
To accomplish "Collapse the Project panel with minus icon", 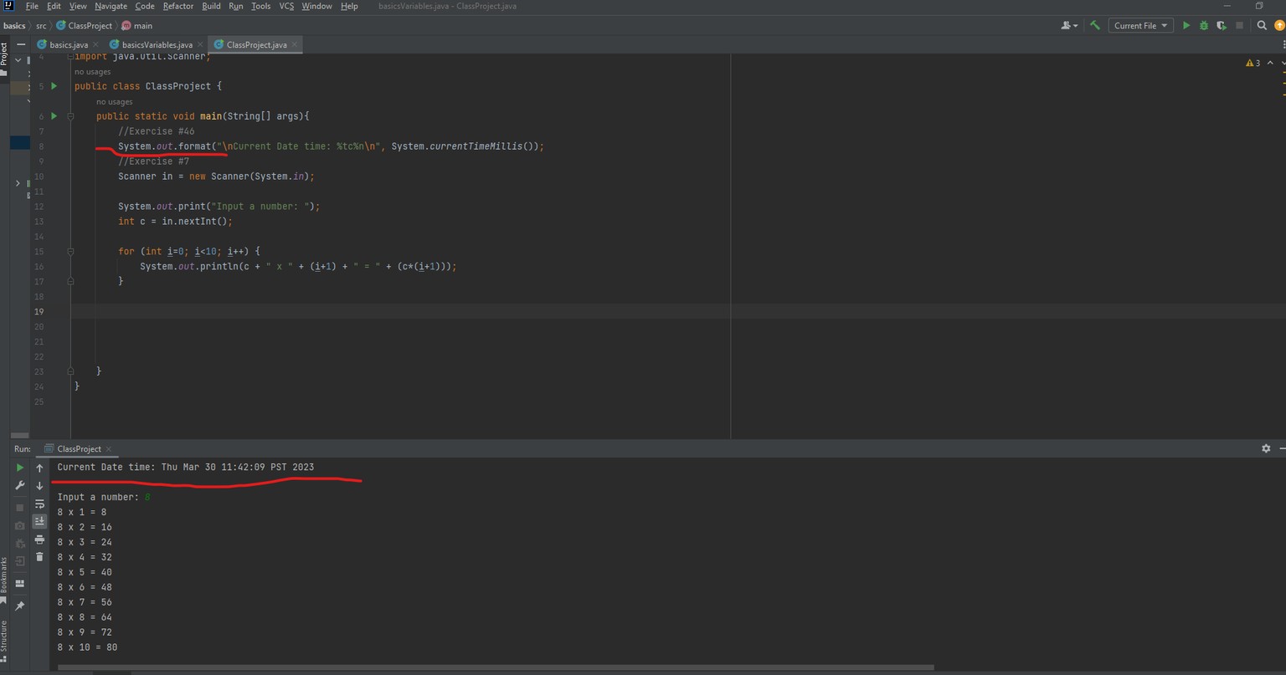I will click(21, 44).
